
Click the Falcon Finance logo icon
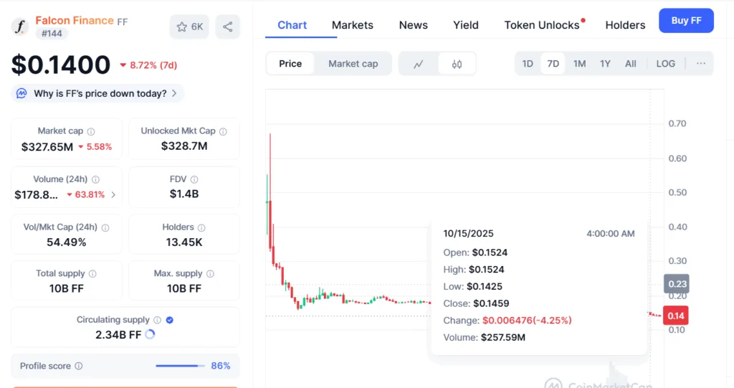(x=19, y=27)
